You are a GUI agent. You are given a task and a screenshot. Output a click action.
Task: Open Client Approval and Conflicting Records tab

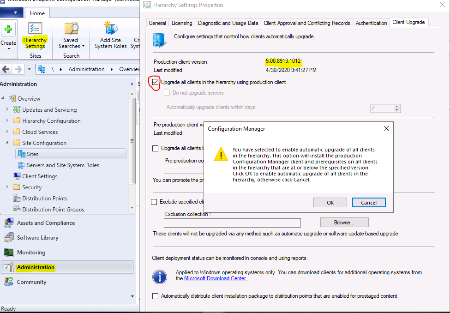click(307, 23)
